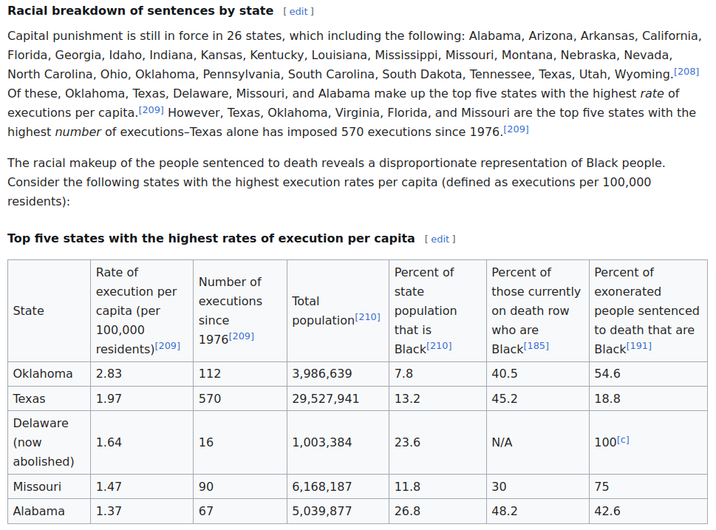Click the 23.6 percent value
This screenshot has width=716, height=530.
click(407, 442)
